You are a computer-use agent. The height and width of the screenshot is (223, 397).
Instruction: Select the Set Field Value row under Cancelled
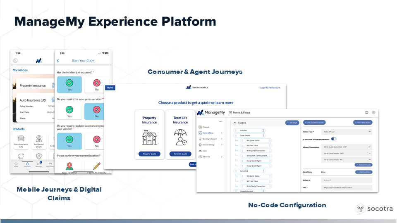click(x=256, y=181)
